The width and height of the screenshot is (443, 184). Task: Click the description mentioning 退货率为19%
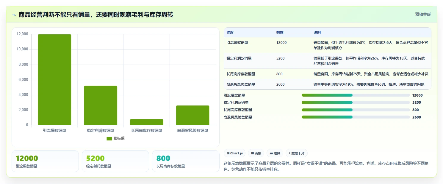pos(369,84)
